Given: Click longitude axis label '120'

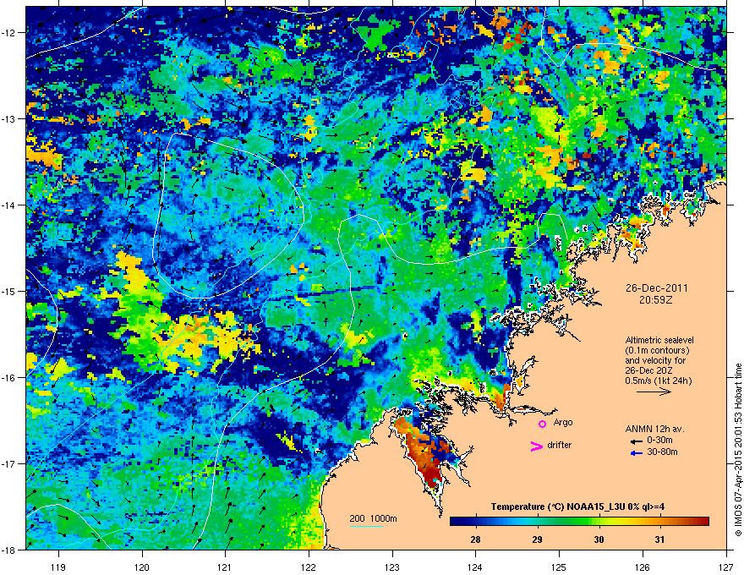Looking at the screenshot, I should (x=142, y=567).
